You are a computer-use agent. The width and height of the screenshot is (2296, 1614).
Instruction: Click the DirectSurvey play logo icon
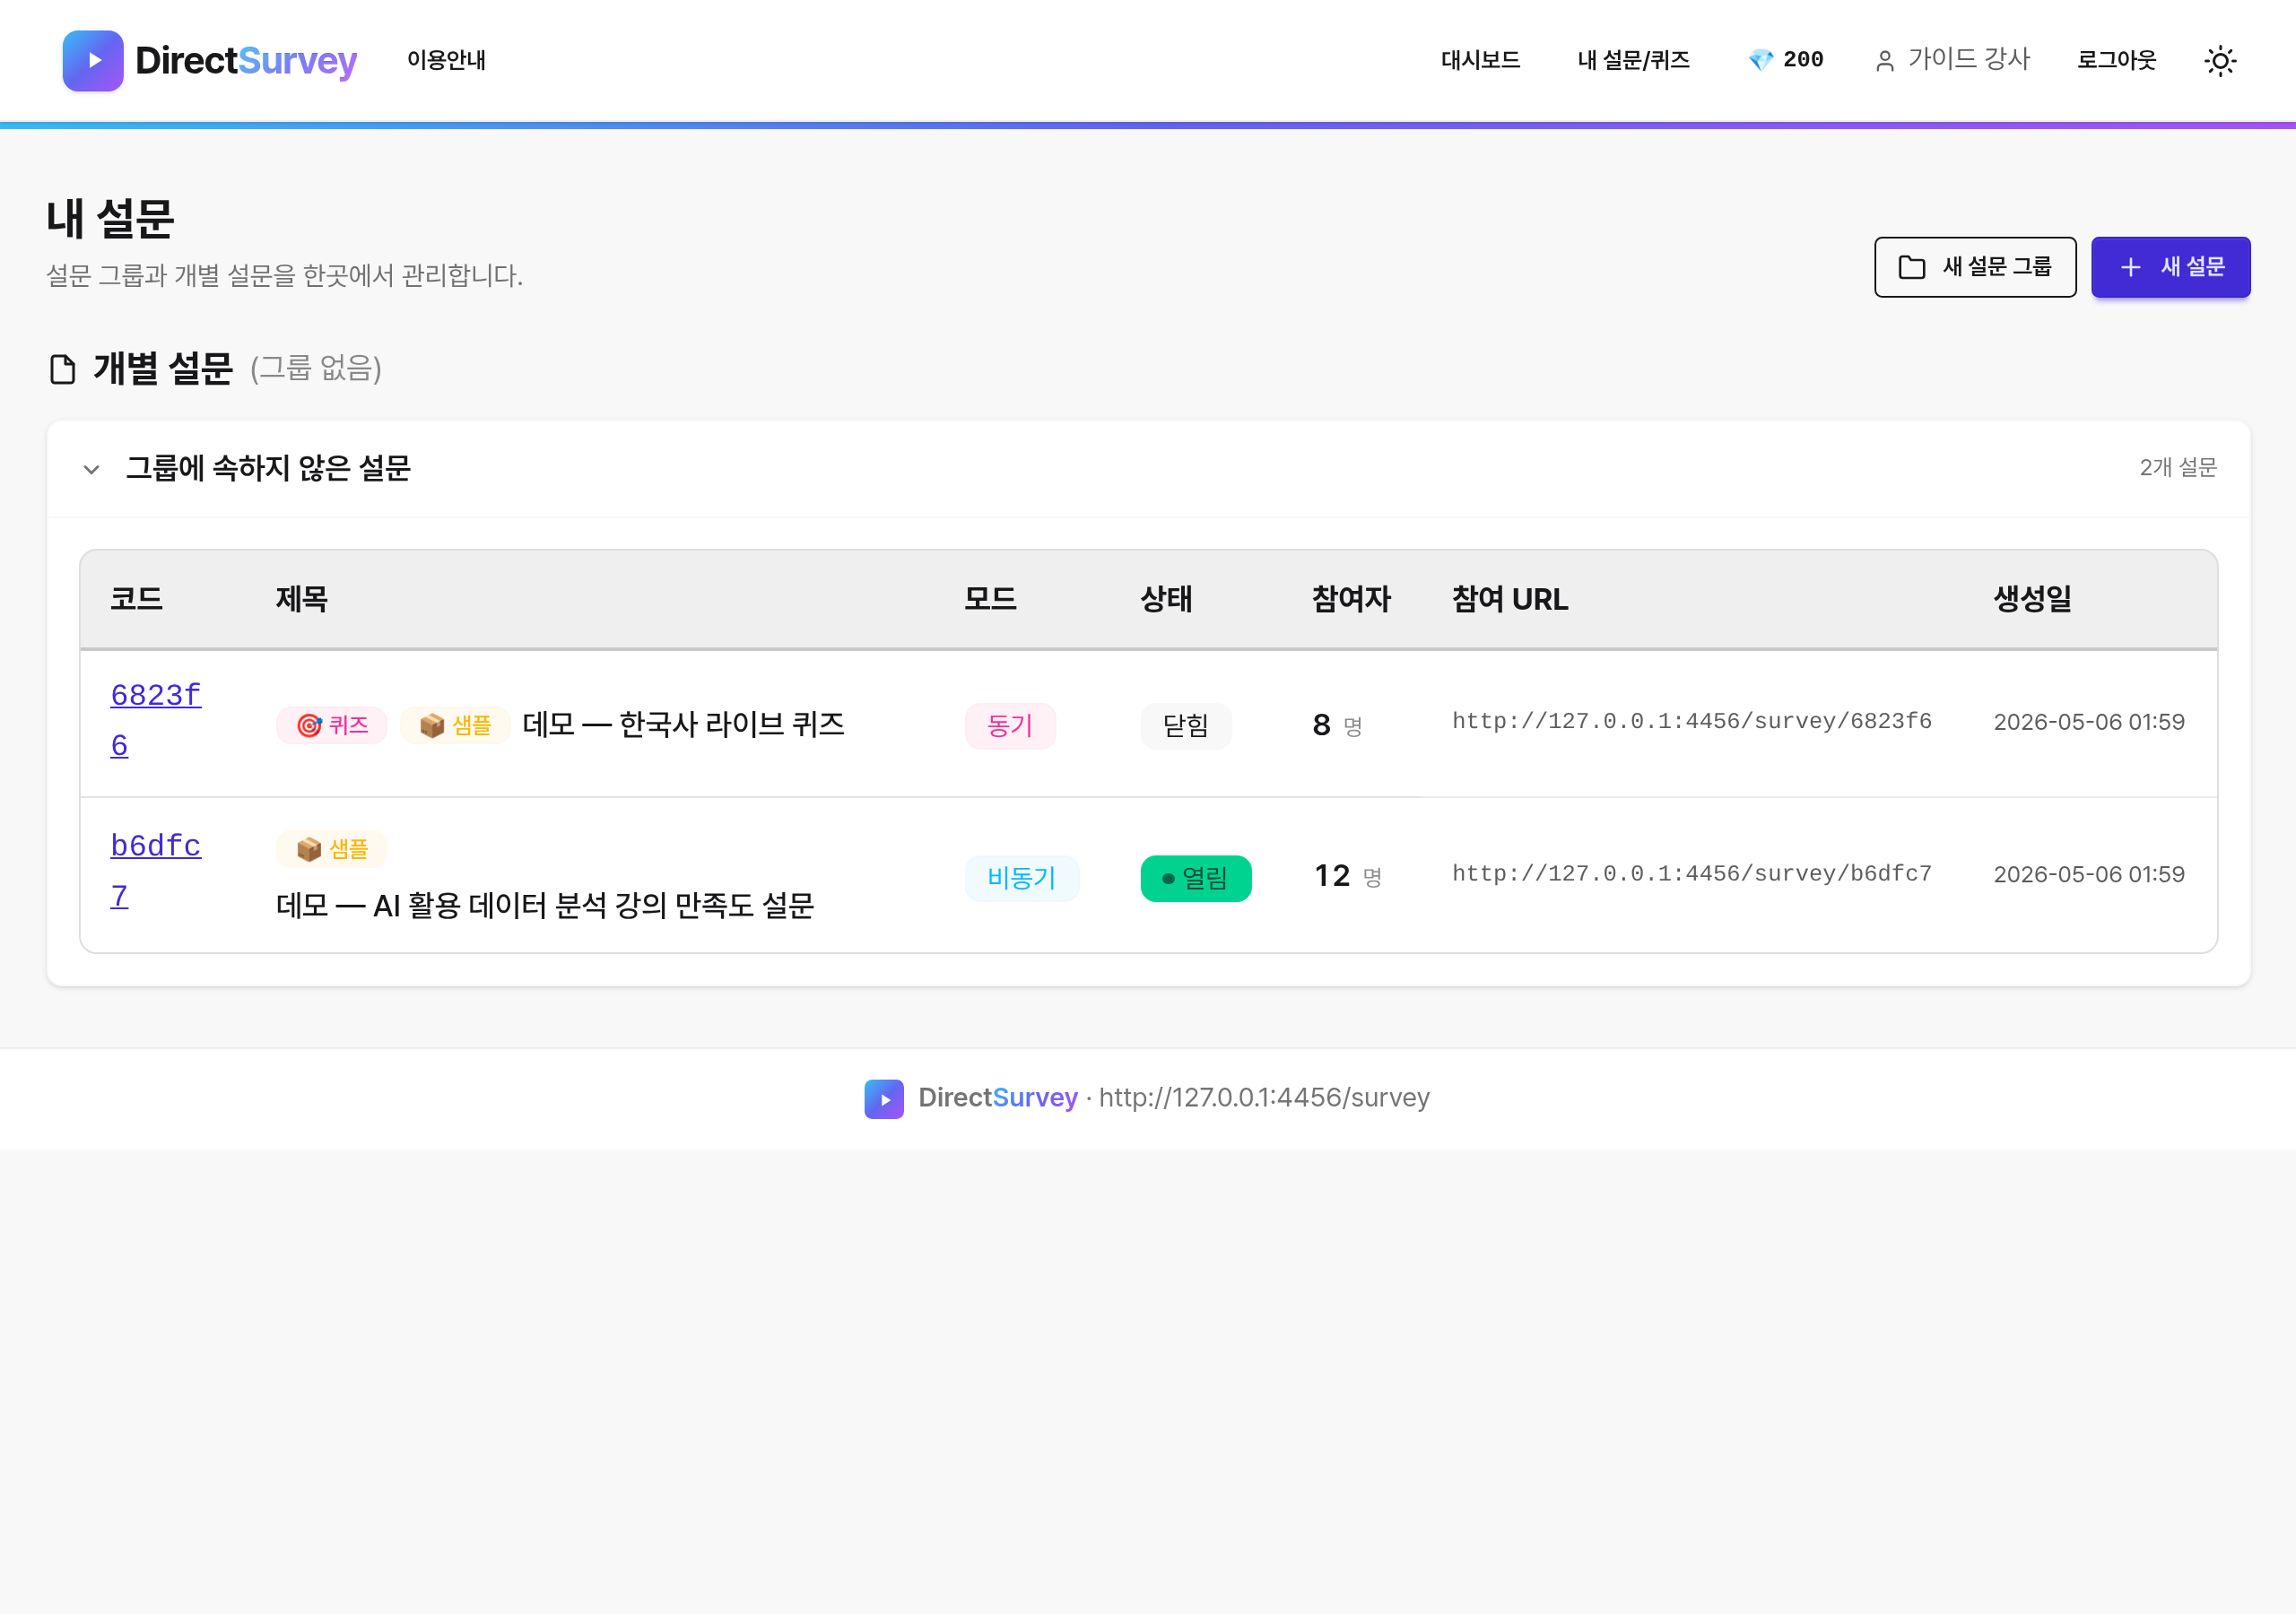pos(93,61)
